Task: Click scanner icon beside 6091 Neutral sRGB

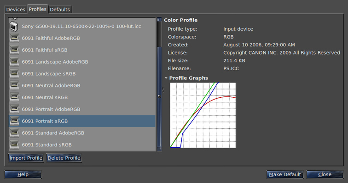Action: coord(14,98)
